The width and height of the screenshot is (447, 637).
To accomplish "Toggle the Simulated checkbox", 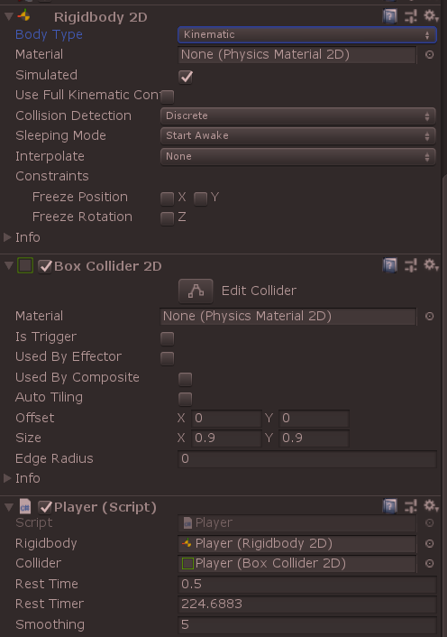I will click(186, 77).
